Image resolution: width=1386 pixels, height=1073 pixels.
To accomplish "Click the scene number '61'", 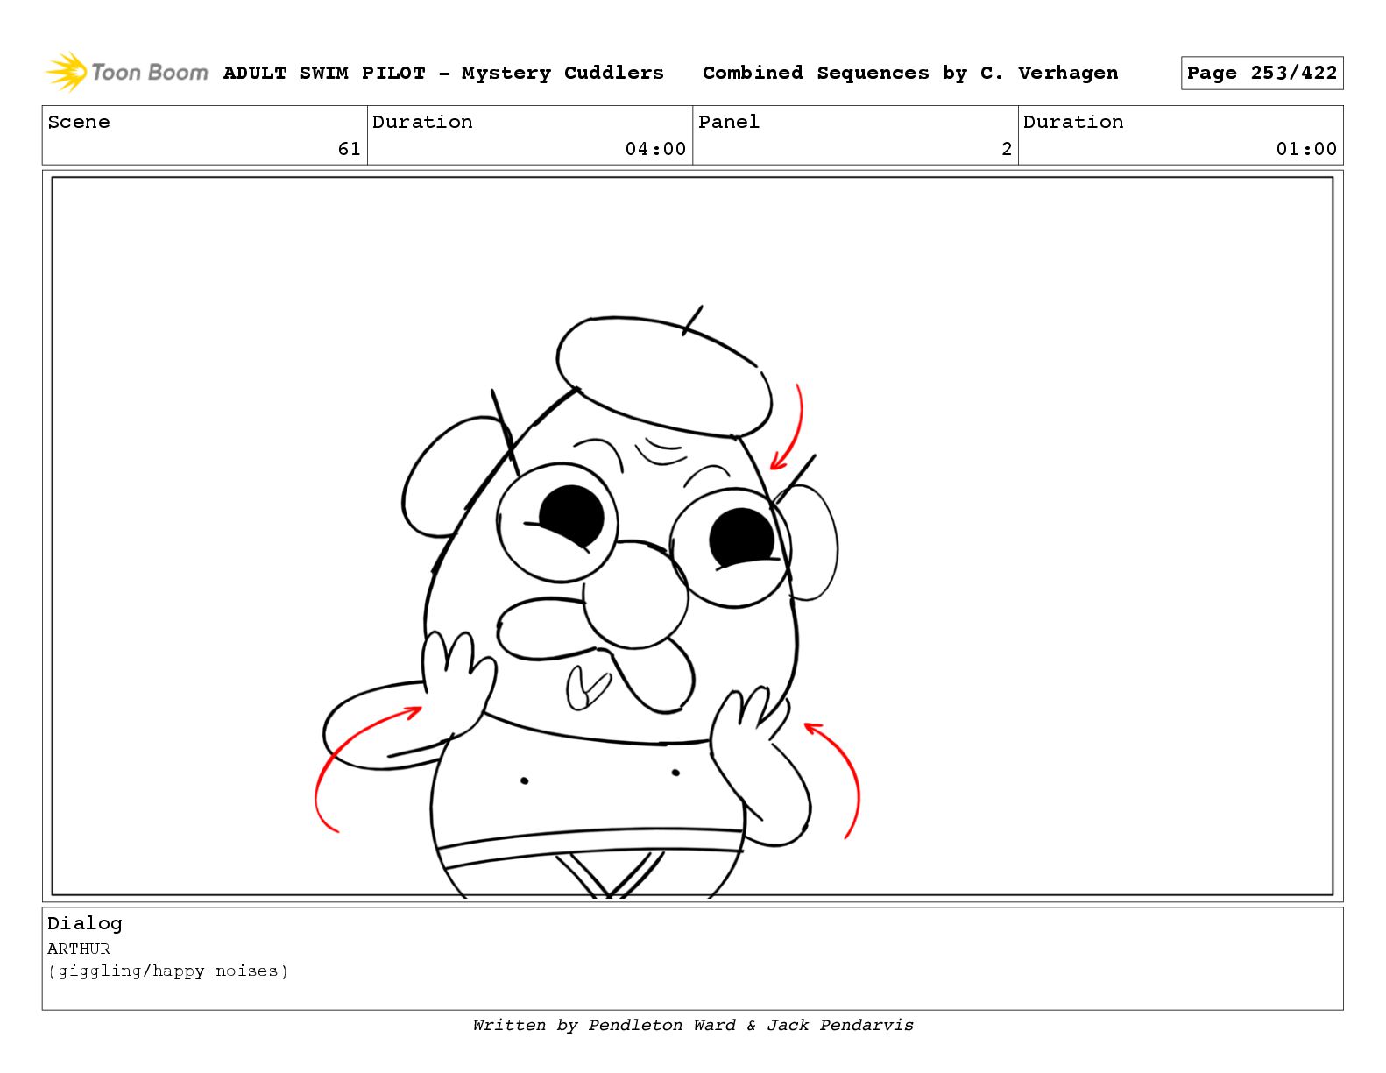I will point(349,149).
